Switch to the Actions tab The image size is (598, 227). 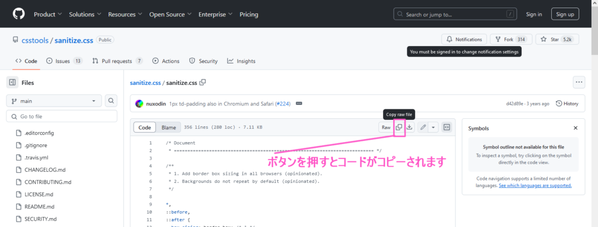pyautogui.click(x=166, y=61)
